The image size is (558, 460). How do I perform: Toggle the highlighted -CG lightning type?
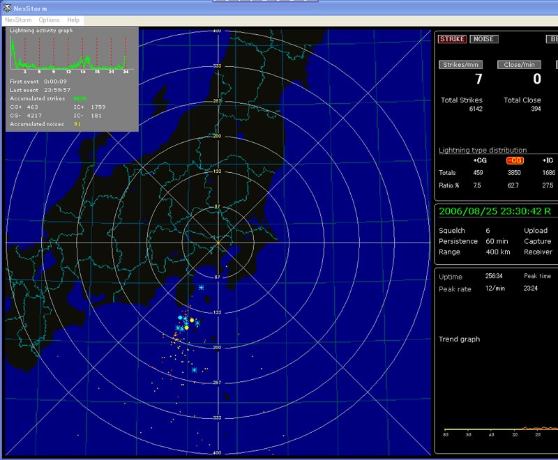click(514, 160)
